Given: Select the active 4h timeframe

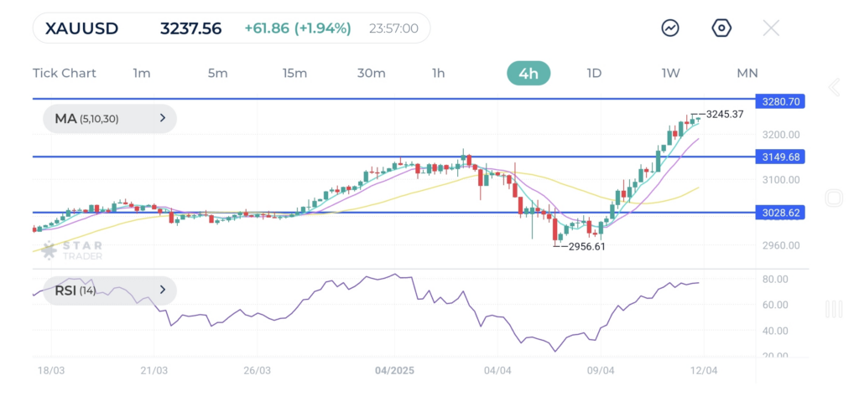Looking at the screenshot, I should (x=528, y=73).
